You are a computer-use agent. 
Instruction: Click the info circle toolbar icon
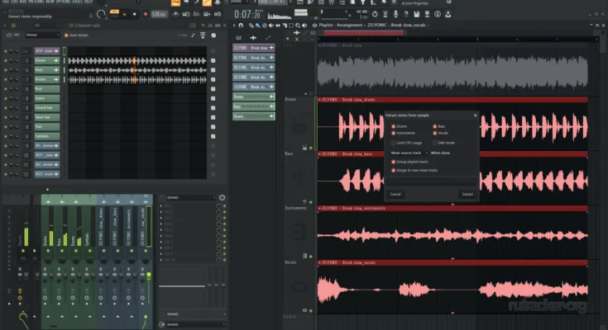[x=438, y=14]
